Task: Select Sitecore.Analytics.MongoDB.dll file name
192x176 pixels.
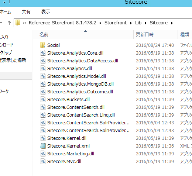Action: point(80,84)
